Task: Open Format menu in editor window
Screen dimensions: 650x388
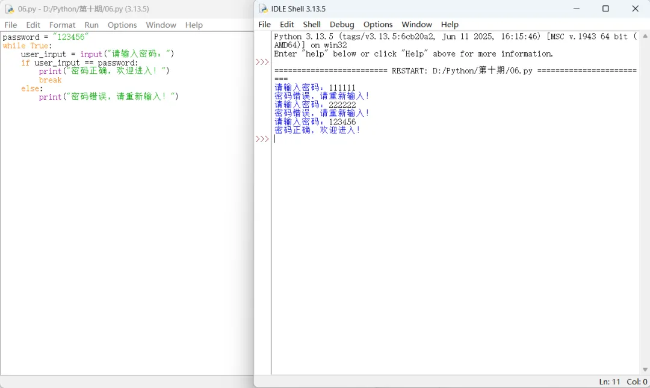Action: point(62,25)
